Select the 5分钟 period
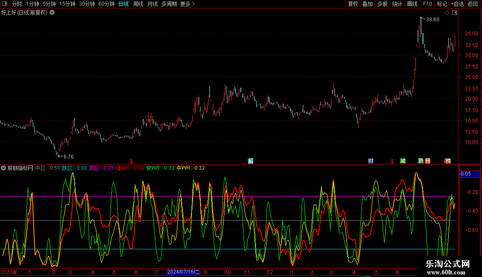 click(49, 4)
